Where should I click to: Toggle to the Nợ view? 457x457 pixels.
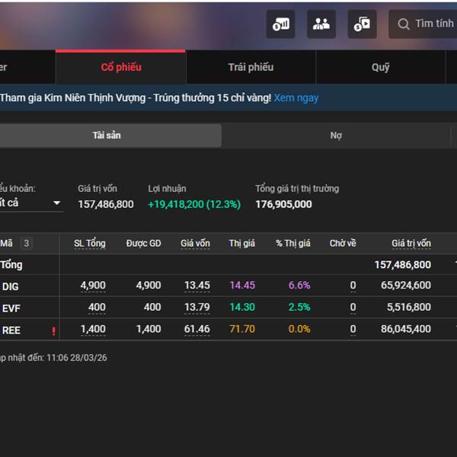336,136
